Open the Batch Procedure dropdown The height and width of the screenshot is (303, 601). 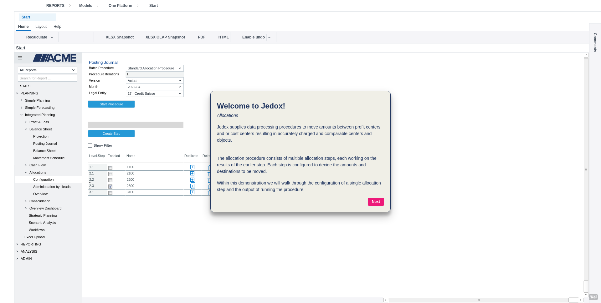point(154,68)
